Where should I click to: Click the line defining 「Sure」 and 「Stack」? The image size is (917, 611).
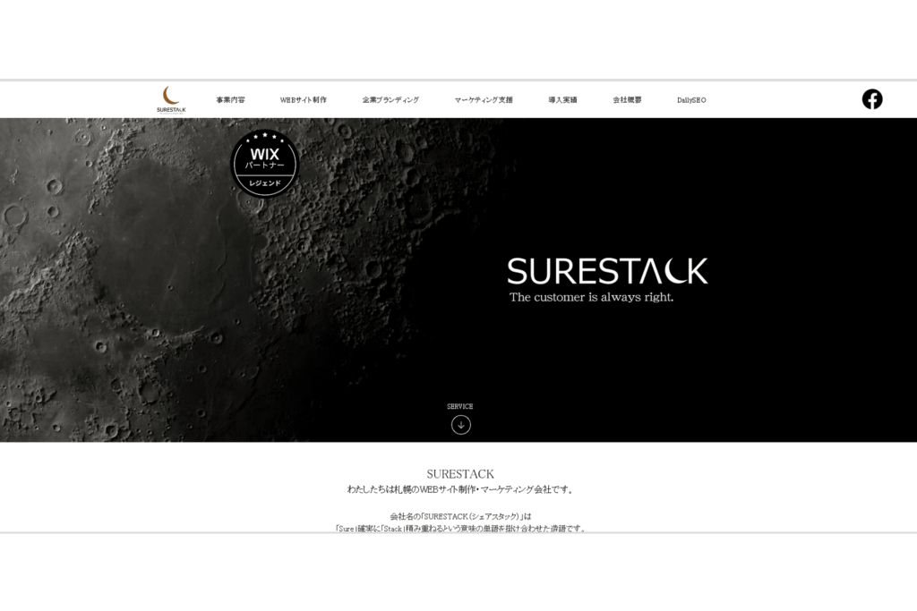coord(460,528)
